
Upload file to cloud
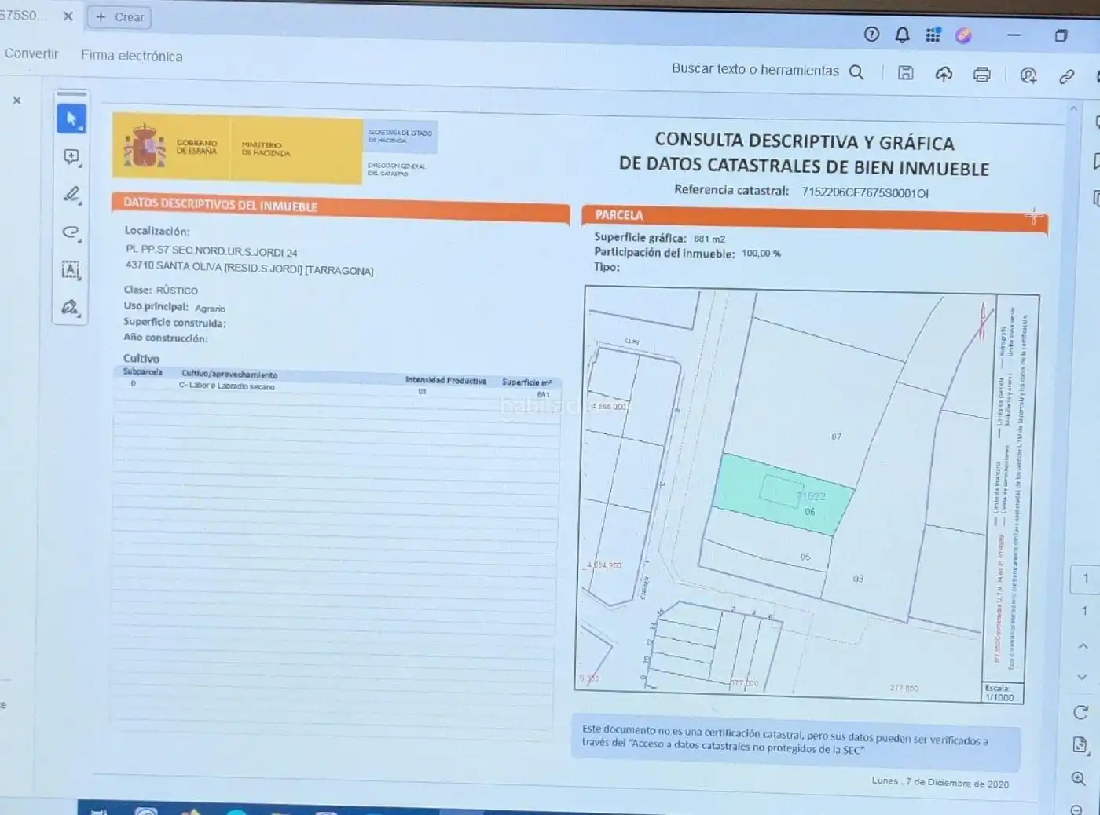pos(944,74)
